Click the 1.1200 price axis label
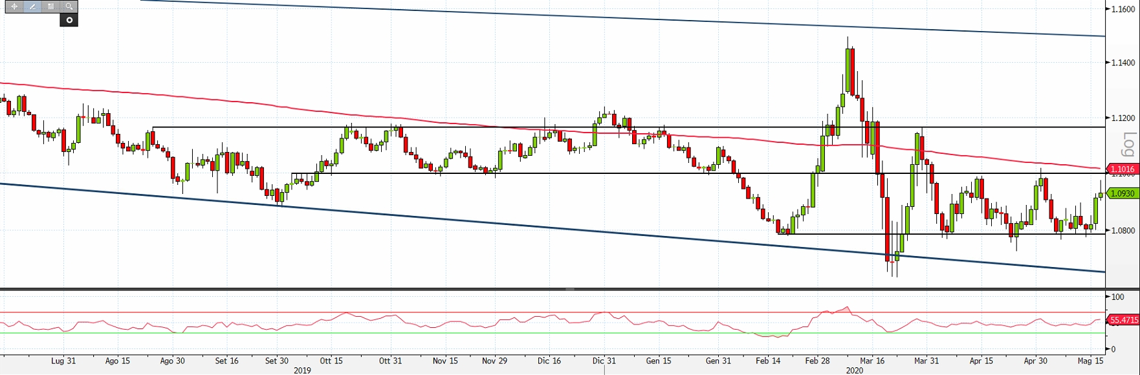 click(1122, 118)
